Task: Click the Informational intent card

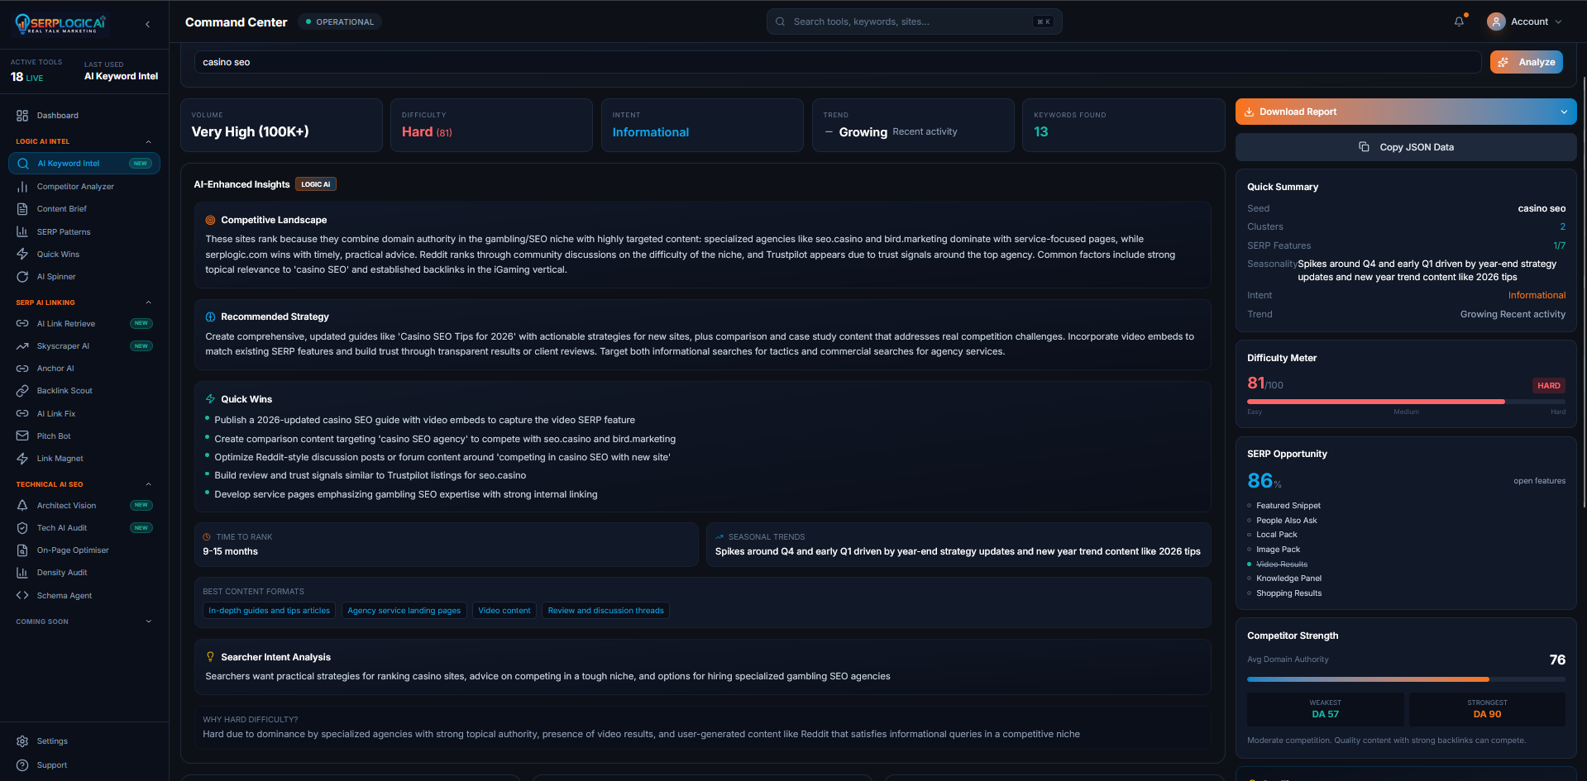Action: [x=702, y=126]
